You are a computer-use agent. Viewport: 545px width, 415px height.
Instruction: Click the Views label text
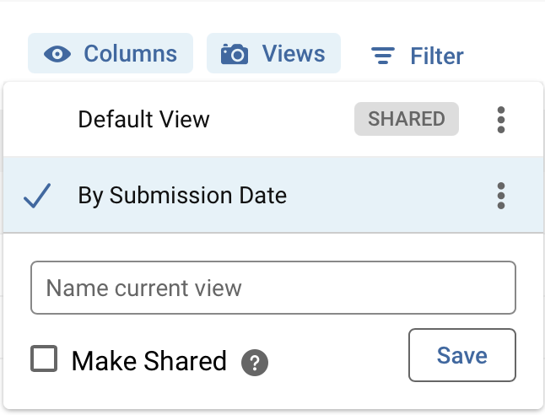point(293,54)
